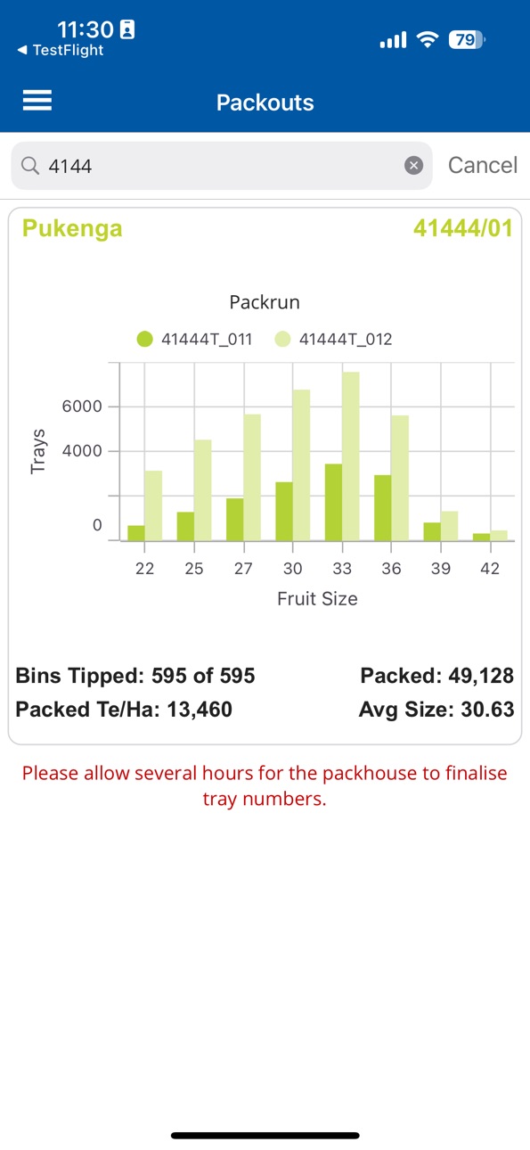This screenshot has height=1150, width=530.
Task: Toggle 41444T_011 legend series
Action: (x=194, y=339)
